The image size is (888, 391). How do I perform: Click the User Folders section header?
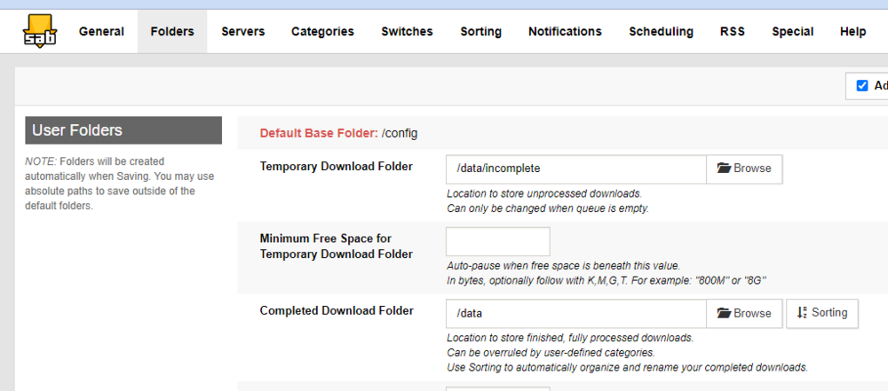[x=123, y=130]
